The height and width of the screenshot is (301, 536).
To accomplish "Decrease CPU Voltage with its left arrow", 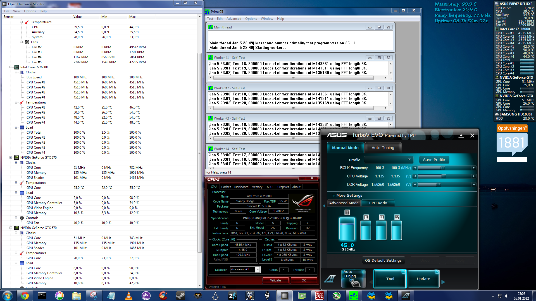I will [415, 176].
